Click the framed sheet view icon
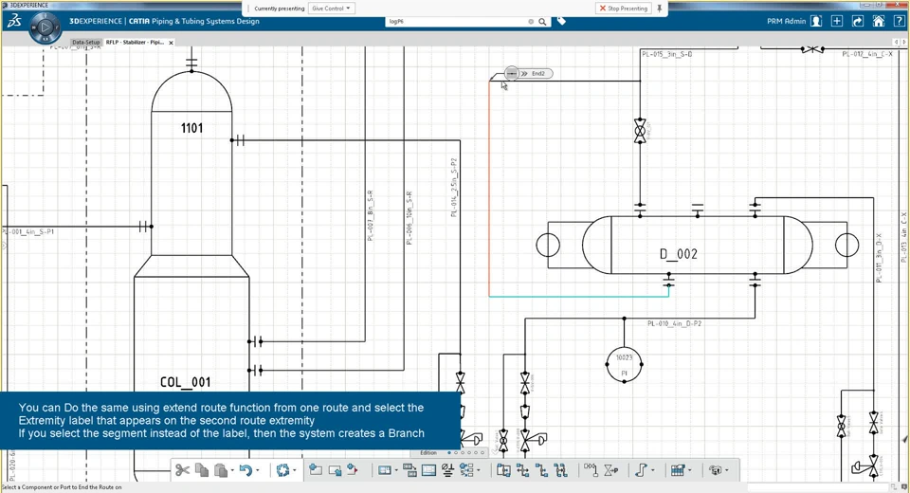910x493 pixels. pos(428,470)
